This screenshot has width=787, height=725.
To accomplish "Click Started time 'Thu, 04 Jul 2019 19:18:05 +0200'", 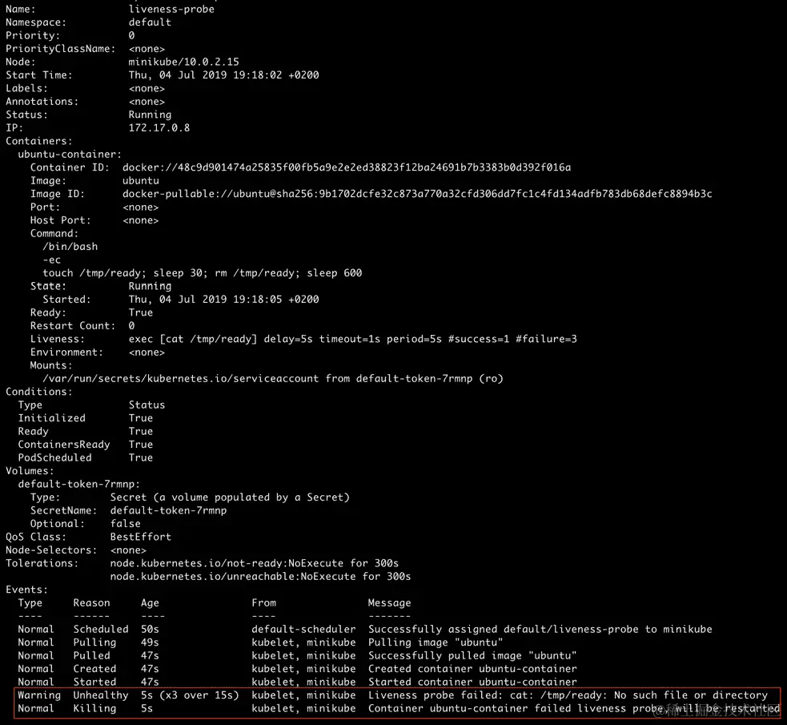I will [223, 300].
